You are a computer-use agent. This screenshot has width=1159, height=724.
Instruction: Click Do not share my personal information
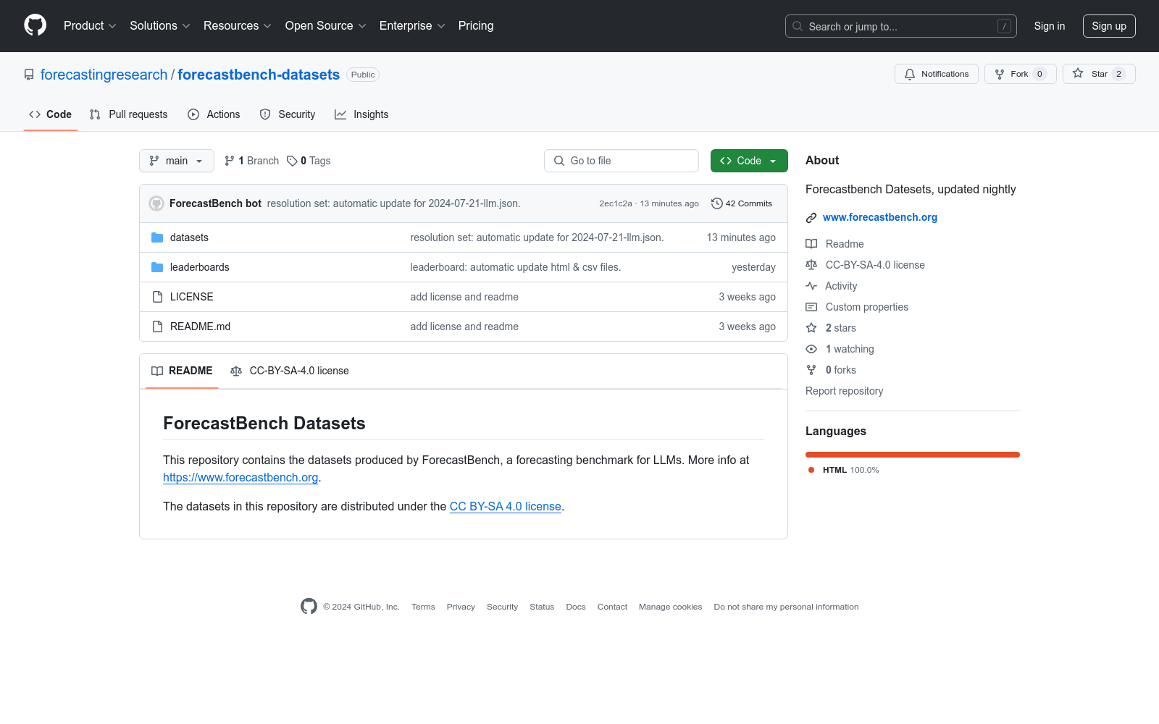click(787, 607)
